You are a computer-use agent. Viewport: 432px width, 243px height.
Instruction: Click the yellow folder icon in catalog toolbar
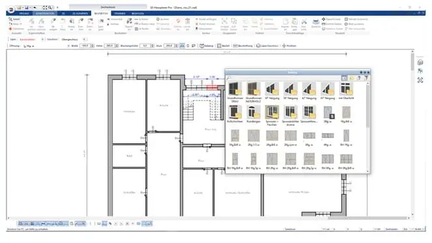pos(352,78)
